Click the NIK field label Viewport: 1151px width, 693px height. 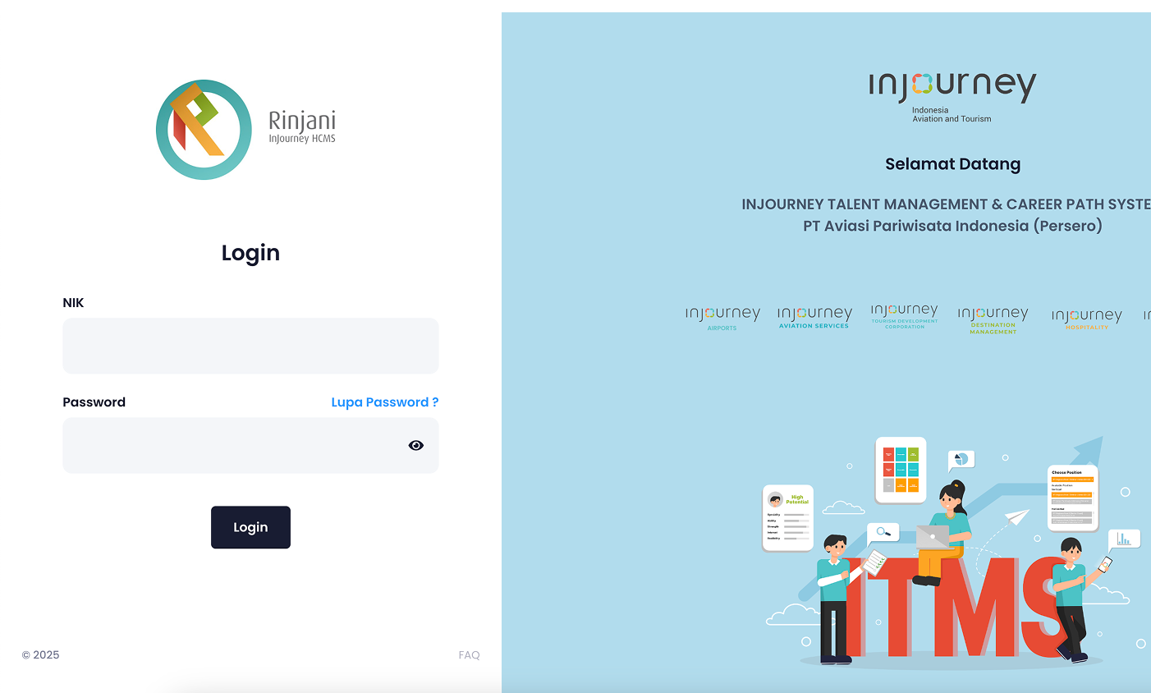73,303
